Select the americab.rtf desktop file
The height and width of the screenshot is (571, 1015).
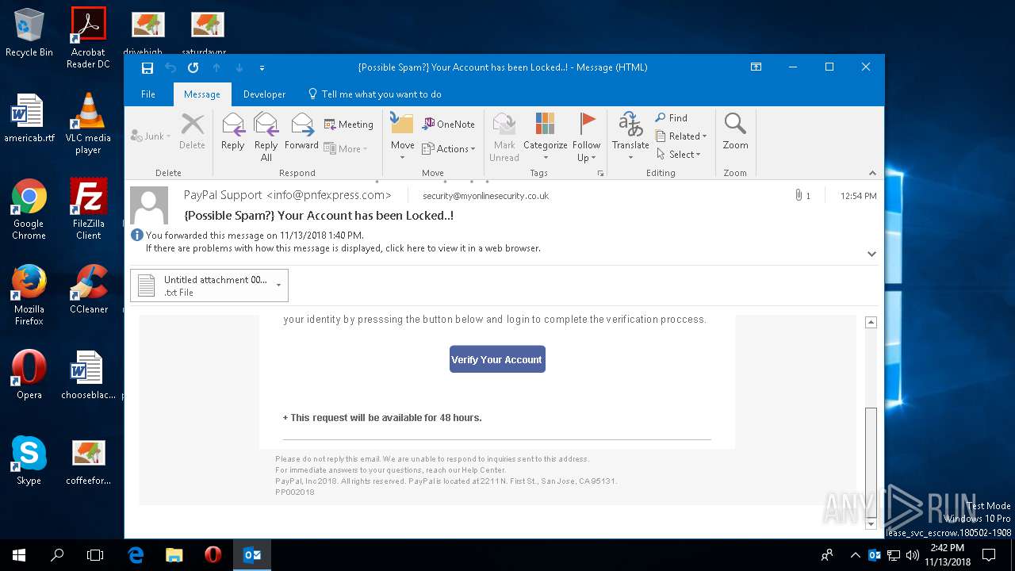tap(29, 118)
